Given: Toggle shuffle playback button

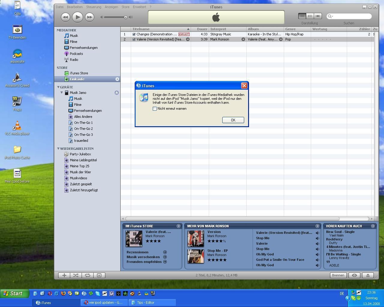Looking at the screenshot, I should click(76, 275).
